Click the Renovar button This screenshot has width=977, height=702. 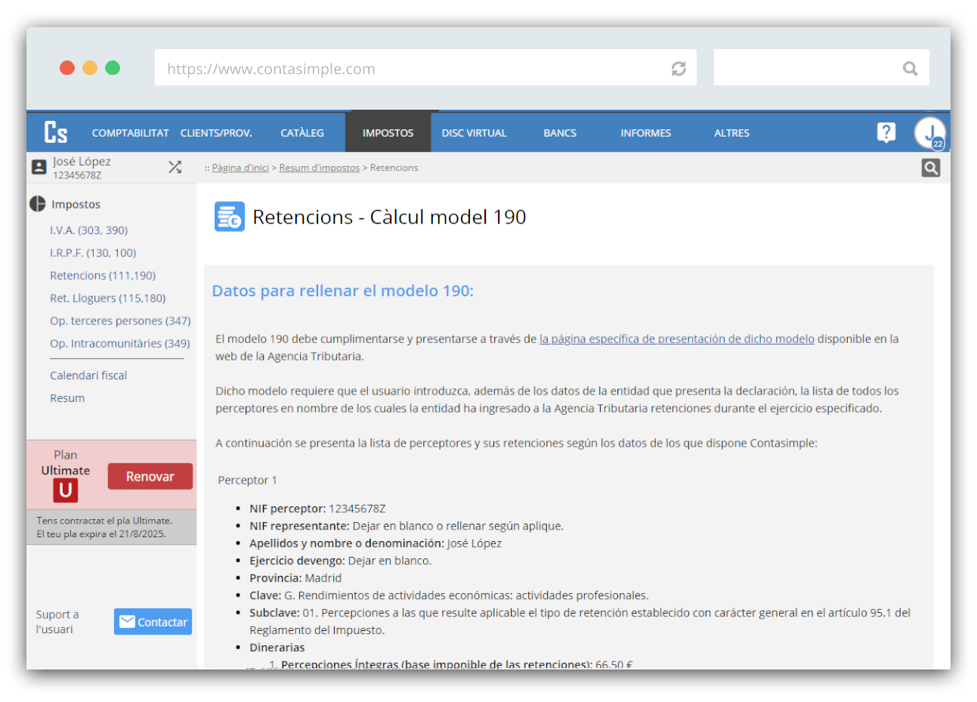150,476
